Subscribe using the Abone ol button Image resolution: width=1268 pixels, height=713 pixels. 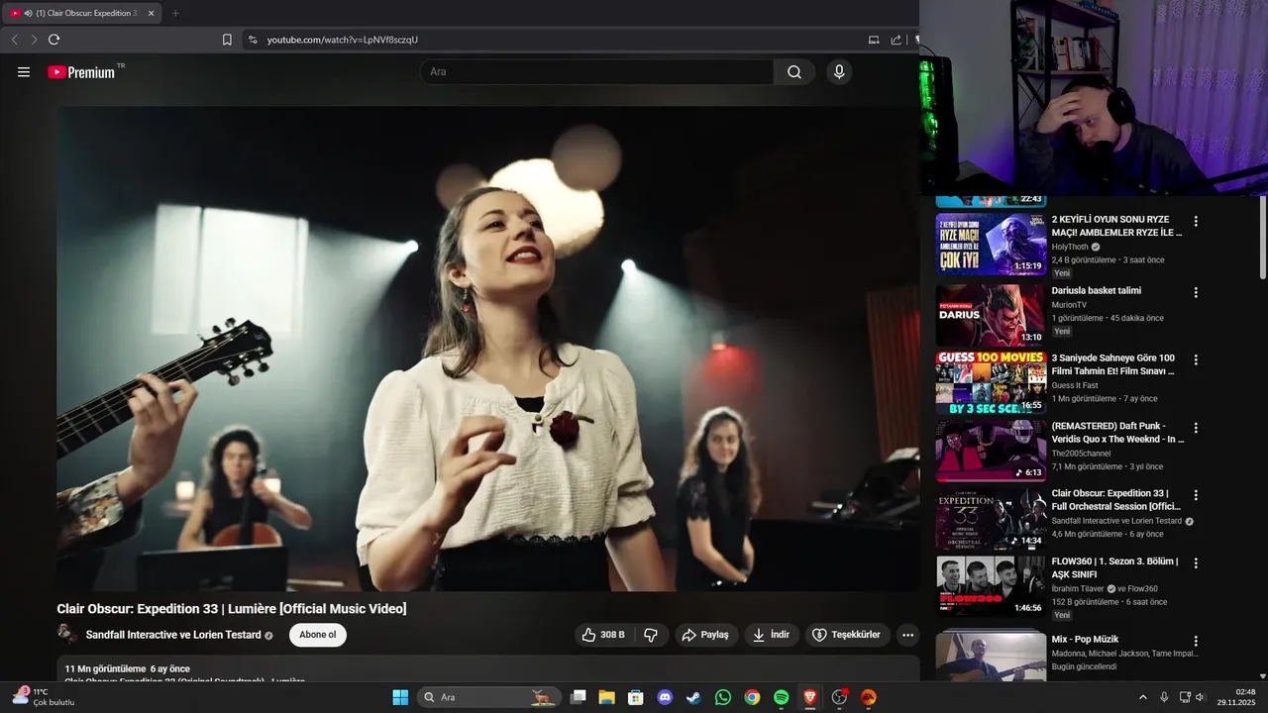pyautogui.click(x=318, y=635)
